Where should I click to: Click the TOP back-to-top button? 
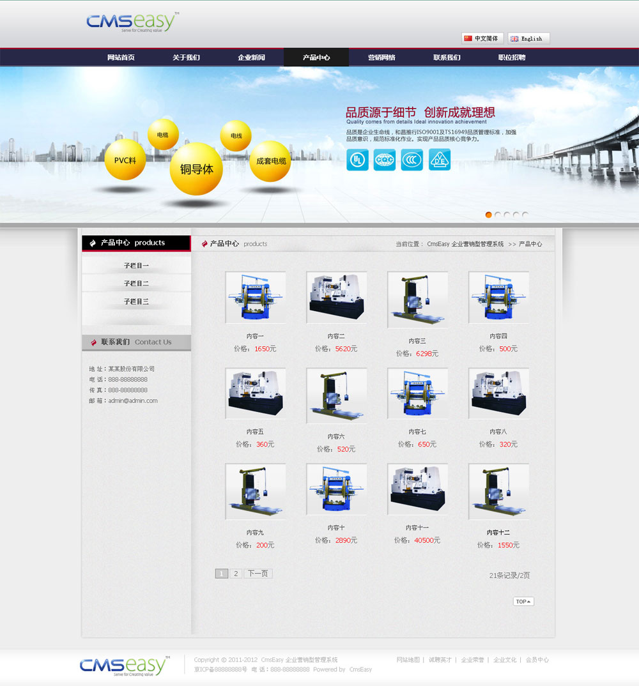[523, 602]
